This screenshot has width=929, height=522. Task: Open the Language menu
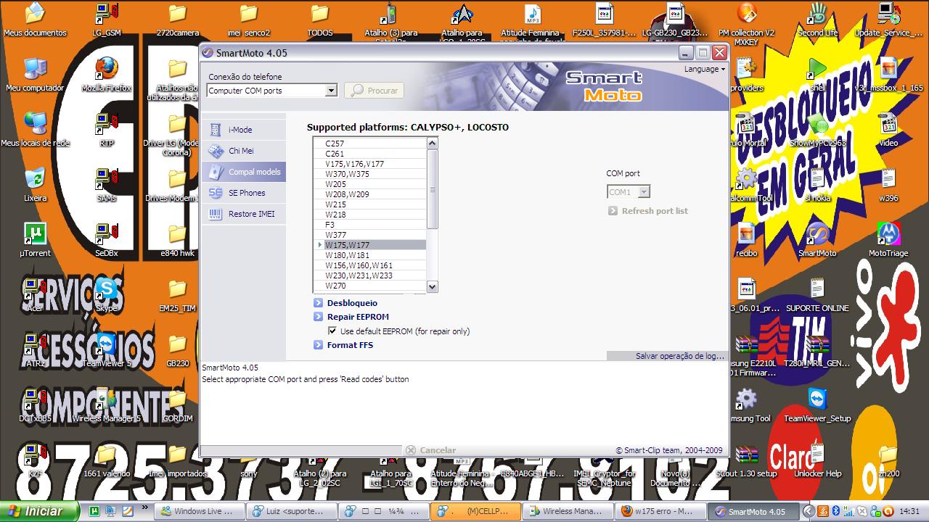pos(704,69)
